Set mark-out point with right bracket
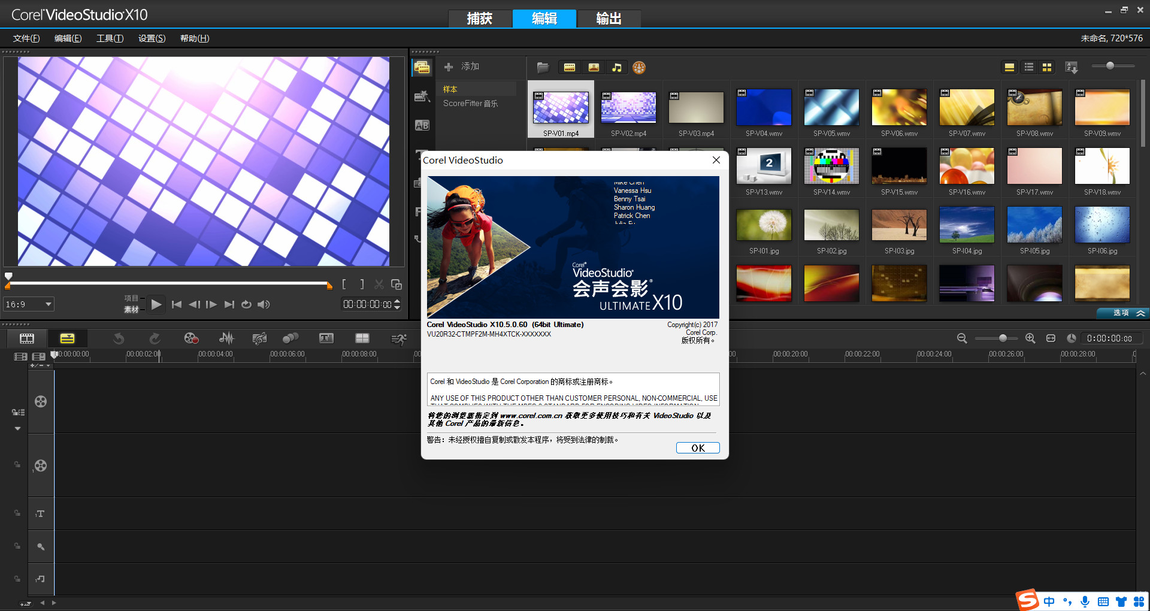 click(362, 284)
